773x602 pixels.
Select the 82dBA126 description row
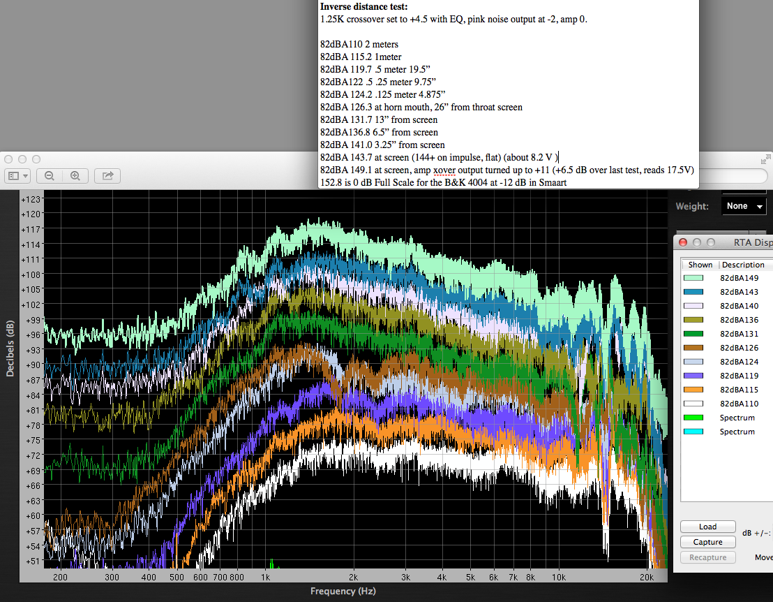[739, 348]
